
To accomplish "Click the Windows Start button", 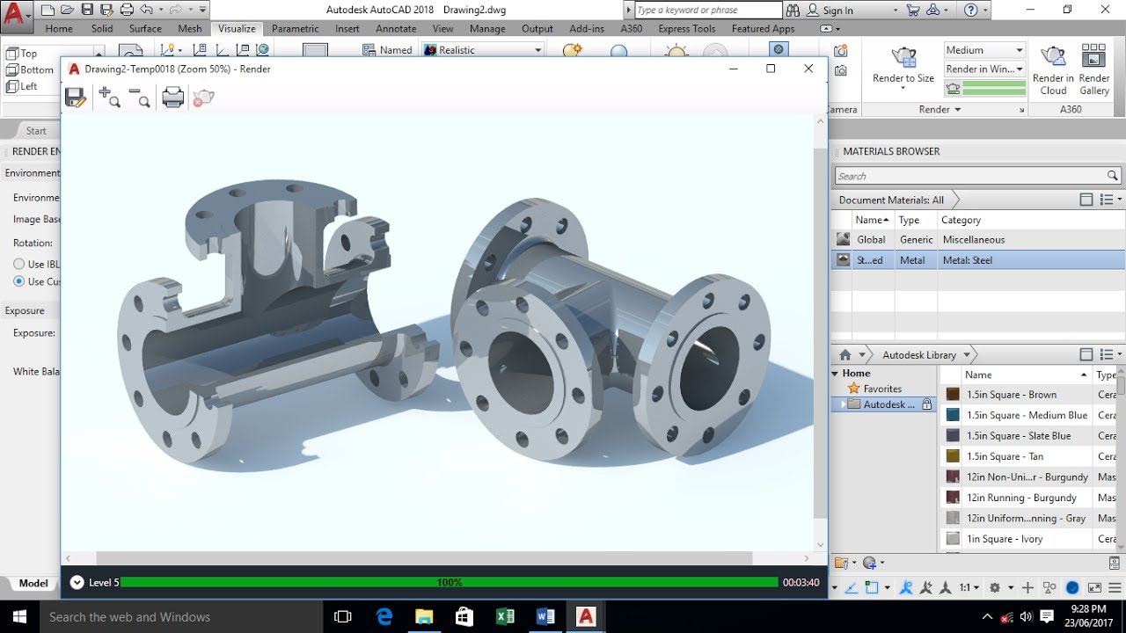I will pyautogui.click(x=19, y=617).
